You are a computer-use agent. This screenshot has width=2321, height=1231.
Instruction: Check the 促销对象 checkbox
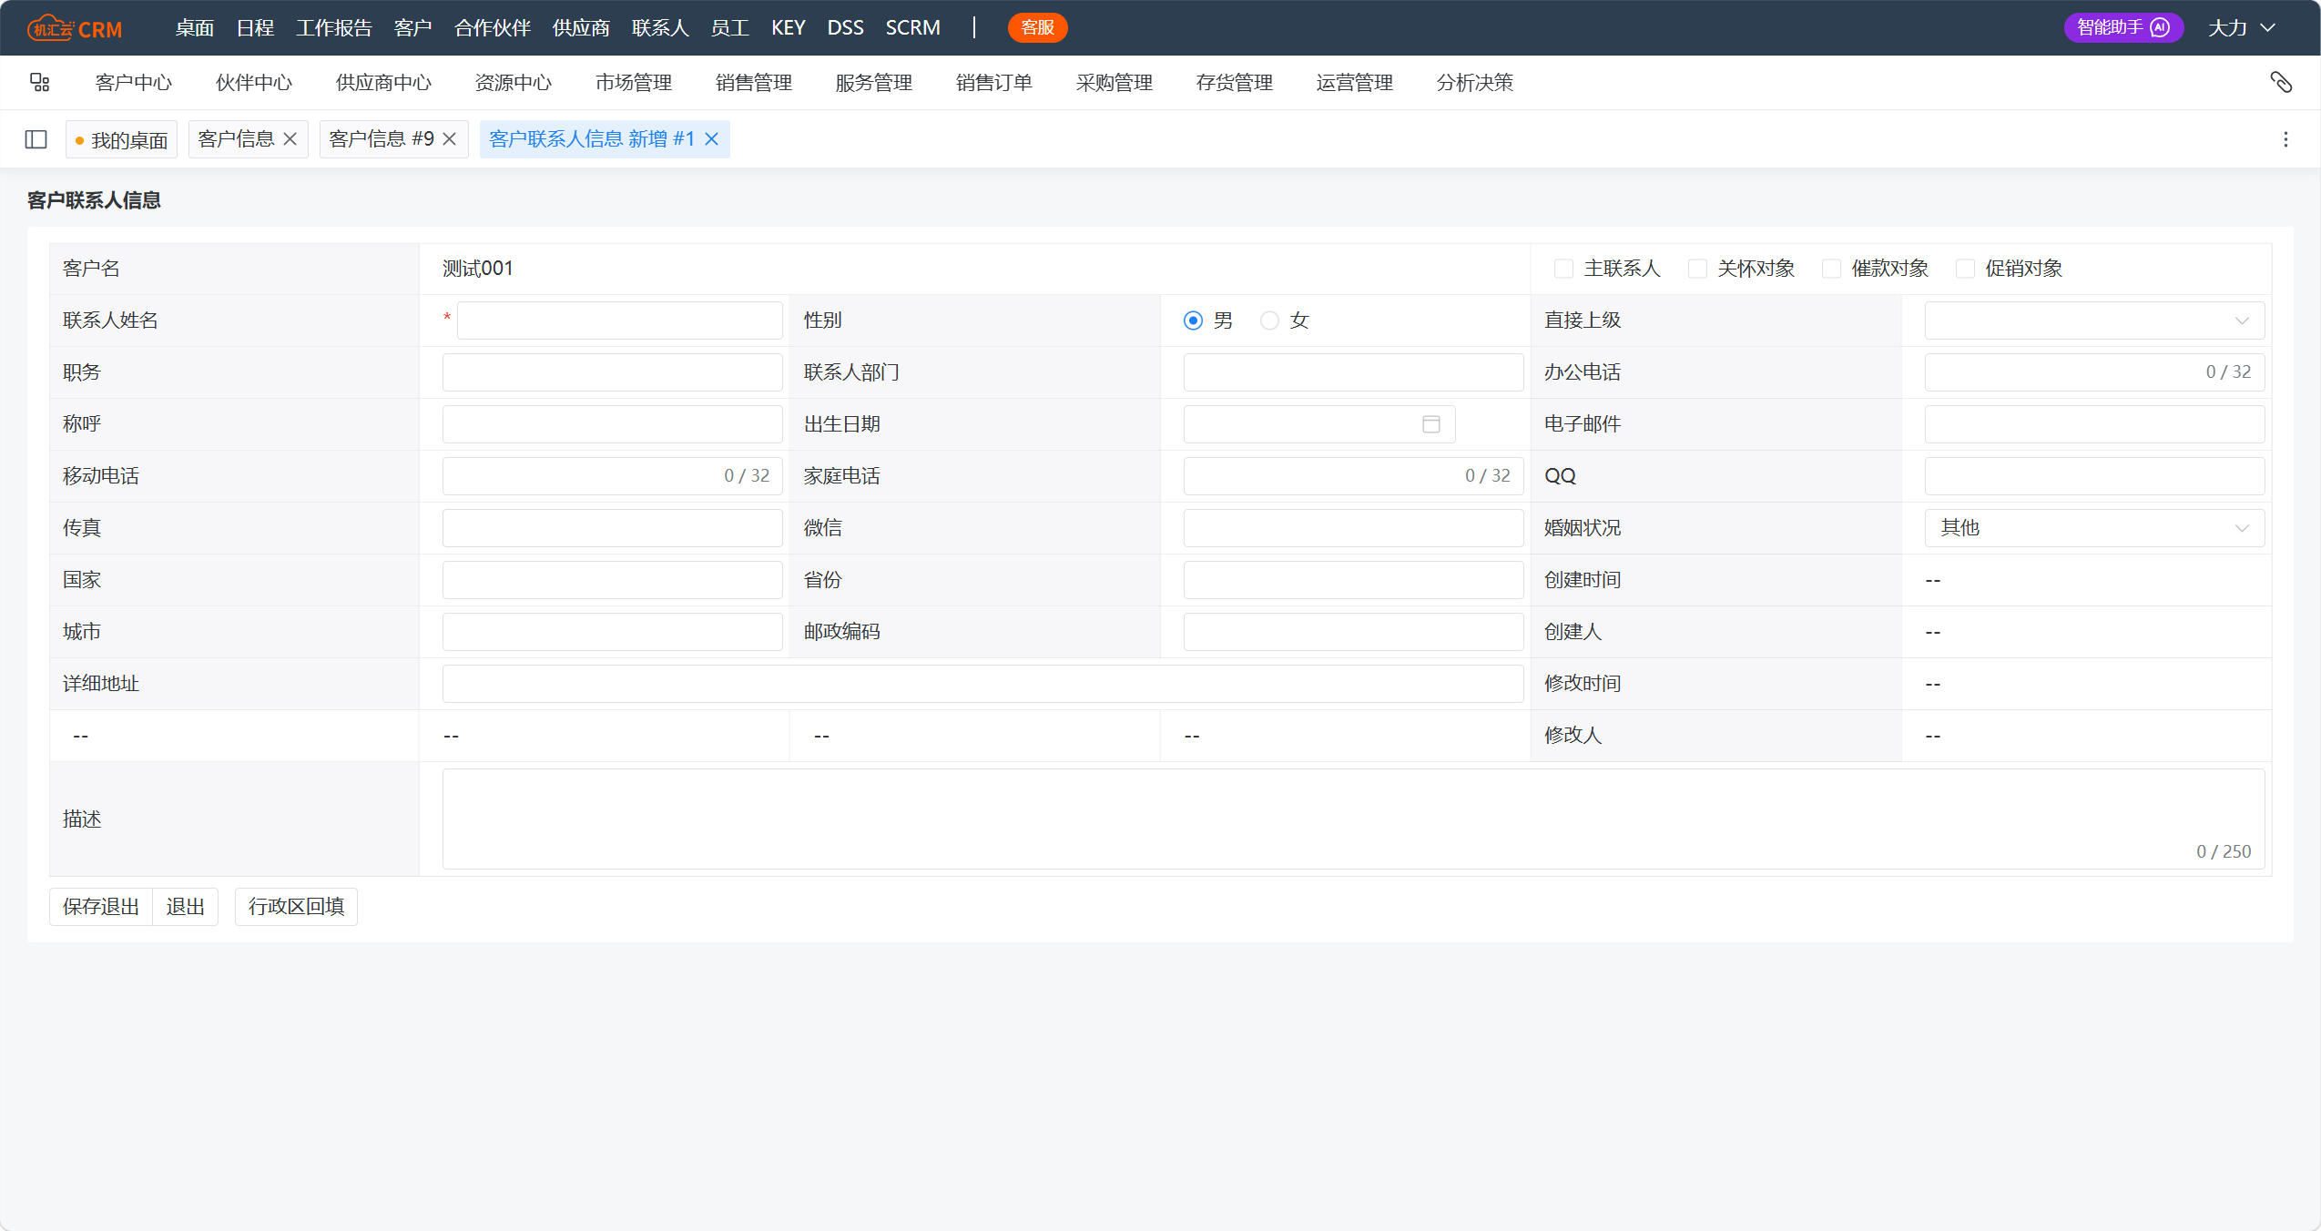(x=1965, y=269)
